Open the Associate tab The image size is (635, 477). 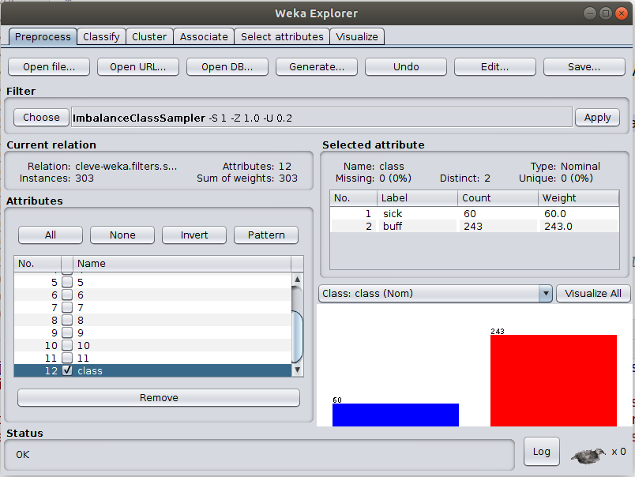click(x=204, y=36)
